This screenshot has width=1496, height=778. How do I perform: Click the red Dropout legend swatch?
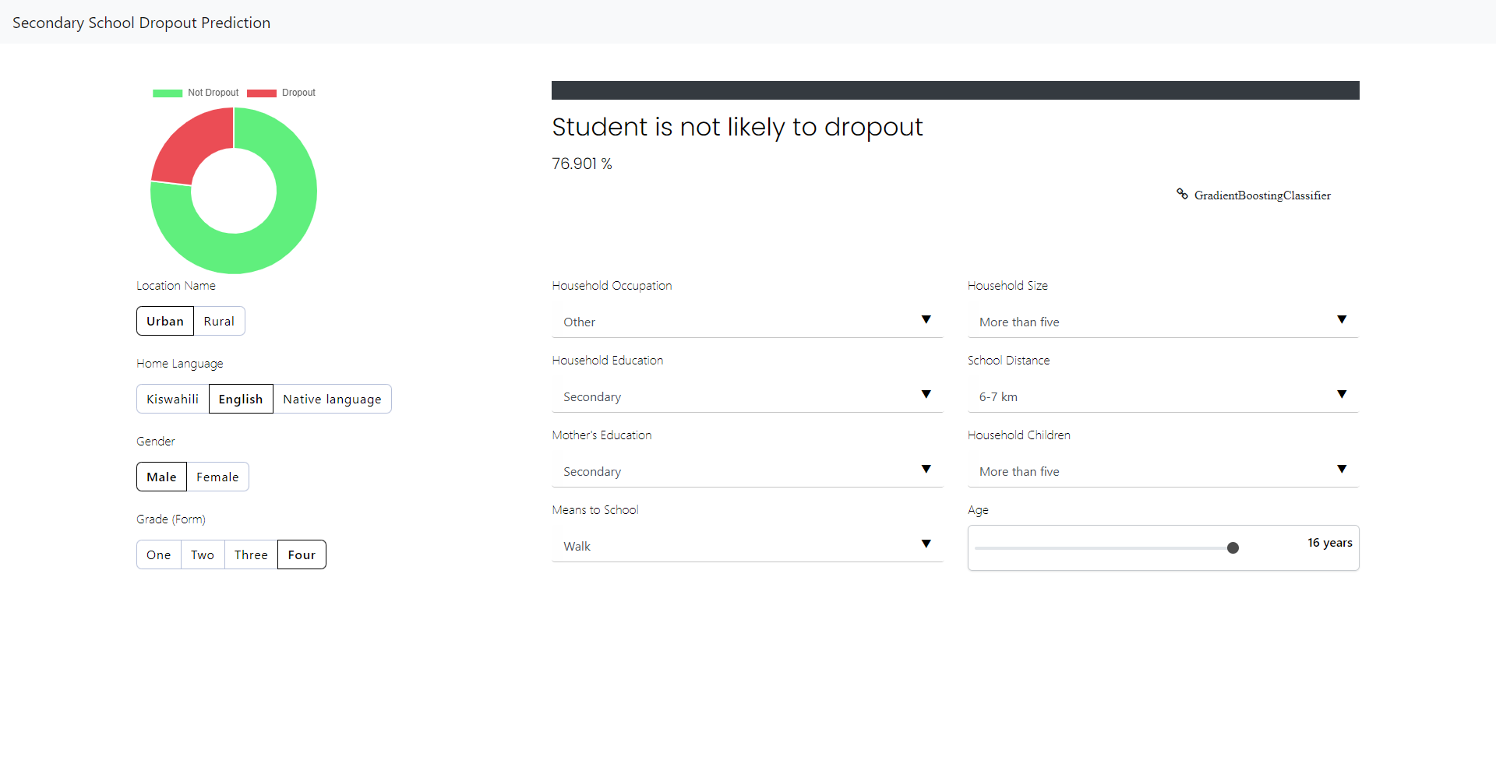coord(261,93)
